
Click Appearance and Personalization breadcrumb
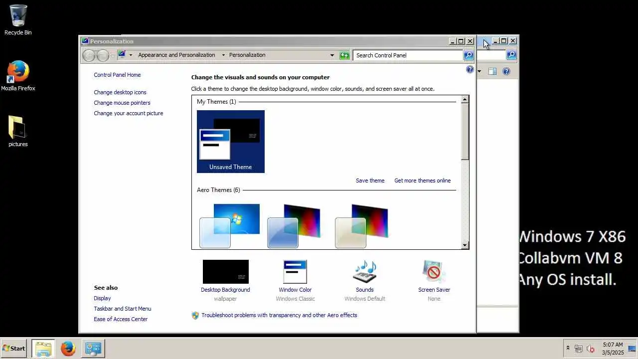point(176,55)
